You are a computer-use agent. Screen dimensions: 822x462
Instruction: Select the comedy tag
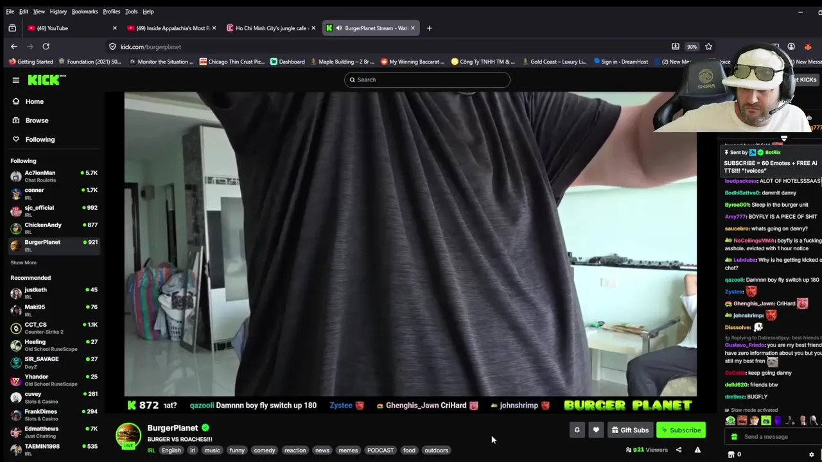click(264, 450)
